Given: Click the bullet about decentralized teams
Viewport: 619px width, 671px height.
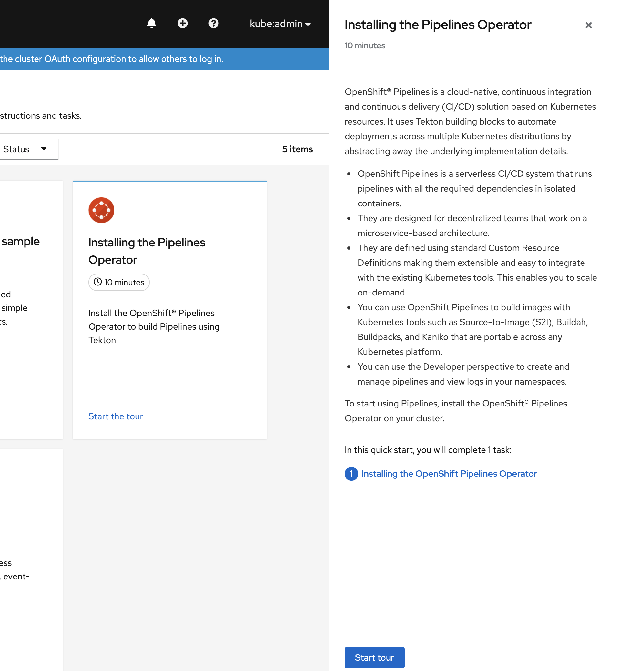Looking at the screenshot, I should tap(472, 226).
